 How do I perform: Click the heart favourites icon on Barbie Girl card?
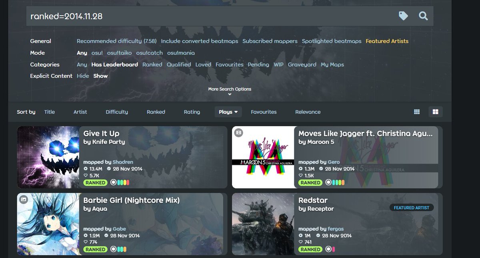[86, 242]
